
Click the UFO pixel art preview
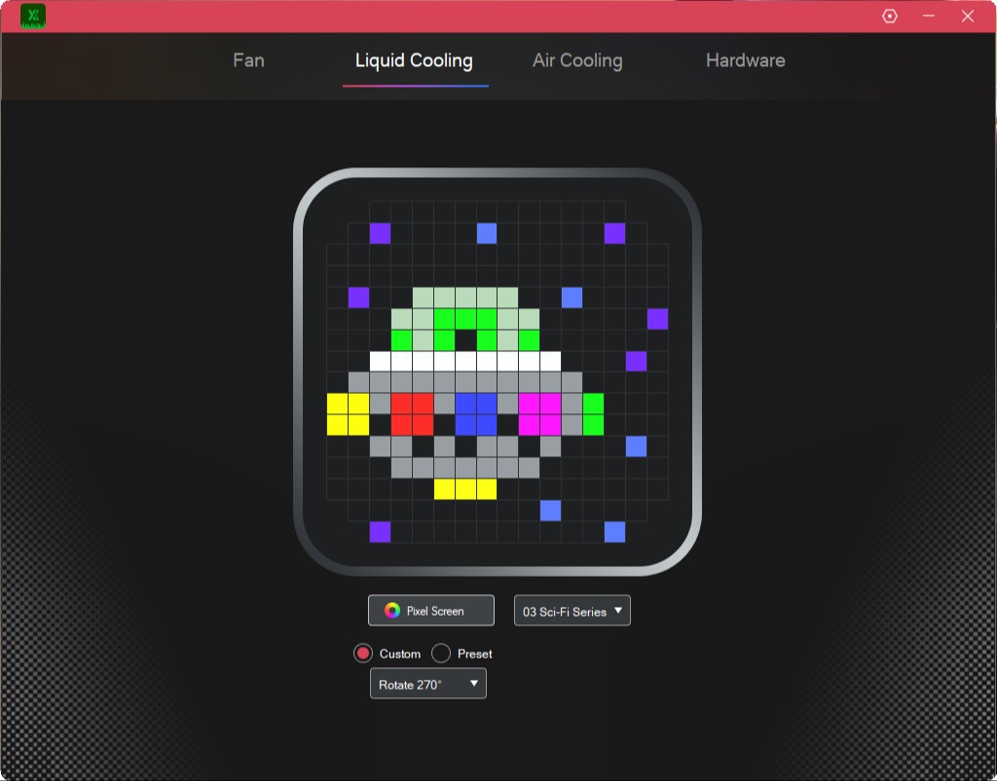[498, 373]
